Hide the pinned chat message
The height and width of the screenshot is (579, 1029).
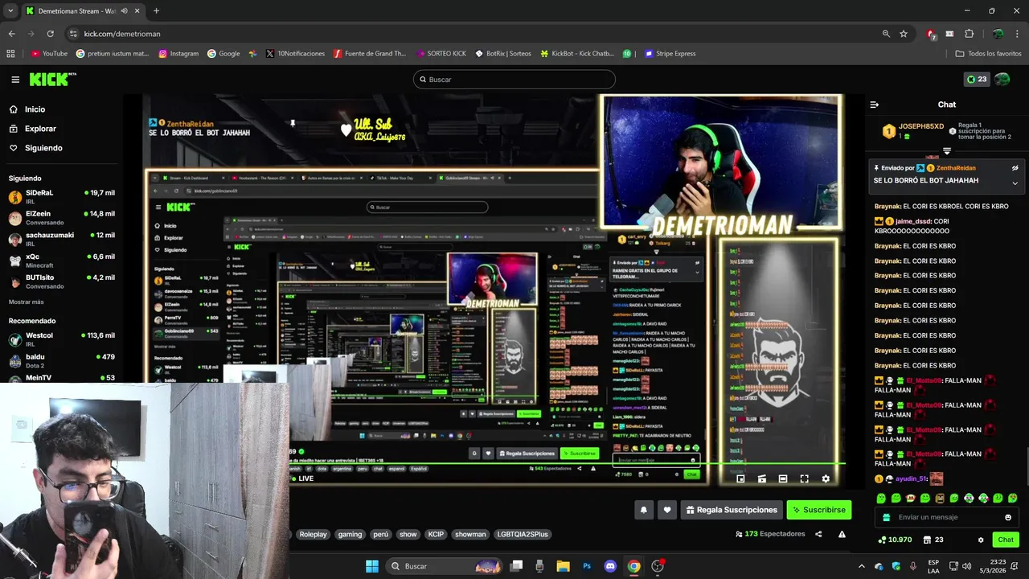tap(1015, 168)
